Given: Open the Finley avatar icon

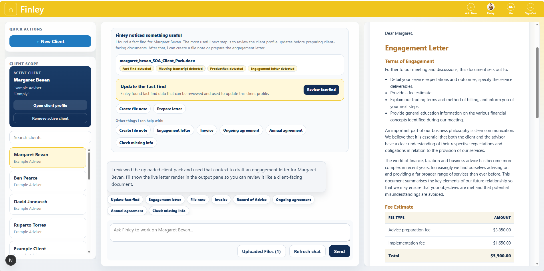Looking at the screenshot, I should (491, 7).
